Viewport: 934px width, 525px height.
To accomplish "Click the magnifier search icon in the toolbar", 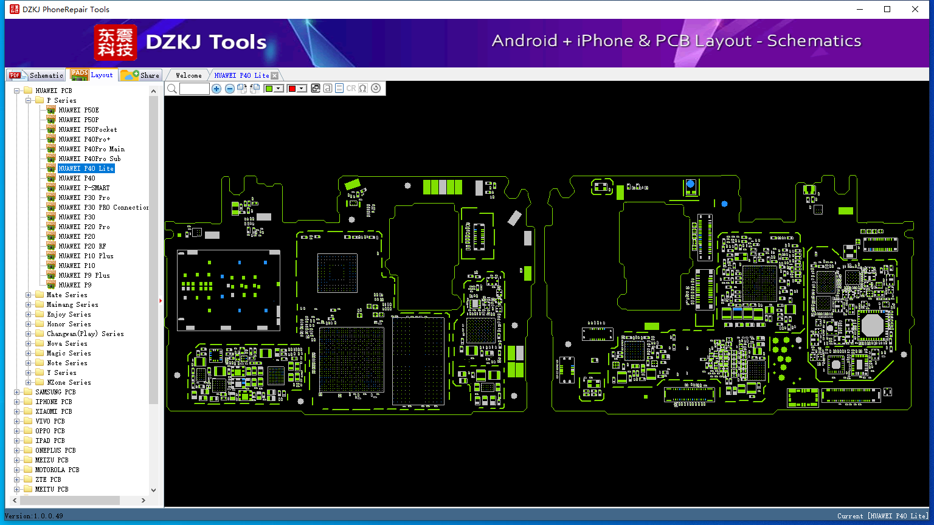I will (x=172, y=89).
